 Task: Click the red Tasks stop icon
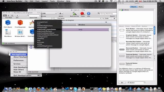coord(82,14)
